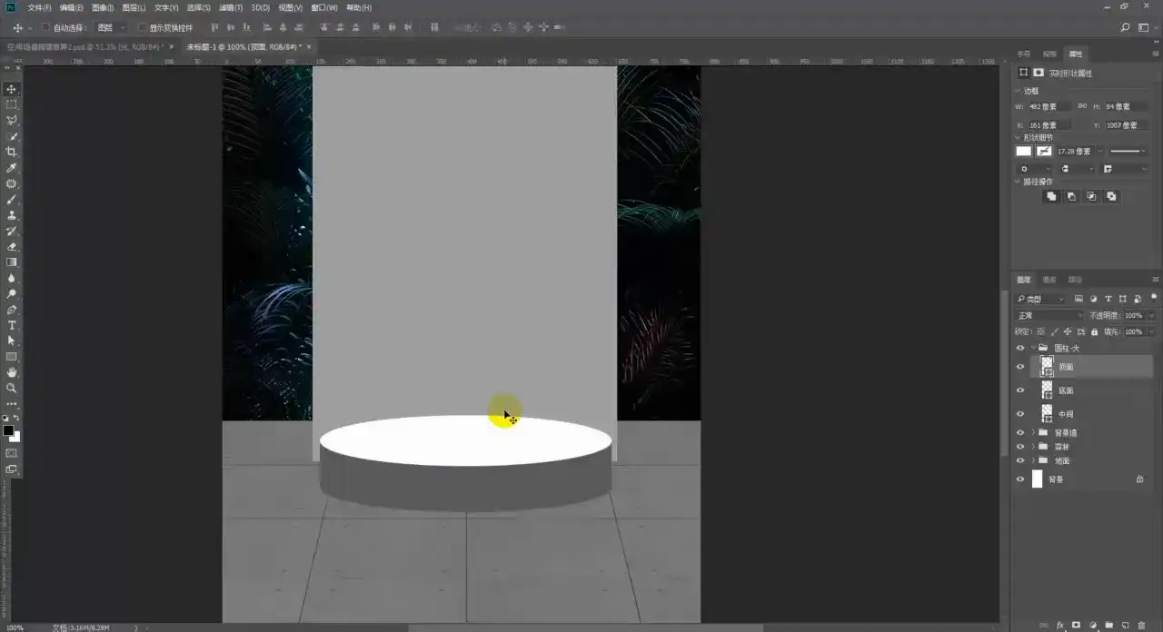Click the search icon in the top bar
Screen dimensions: 1163x632
1125,28
